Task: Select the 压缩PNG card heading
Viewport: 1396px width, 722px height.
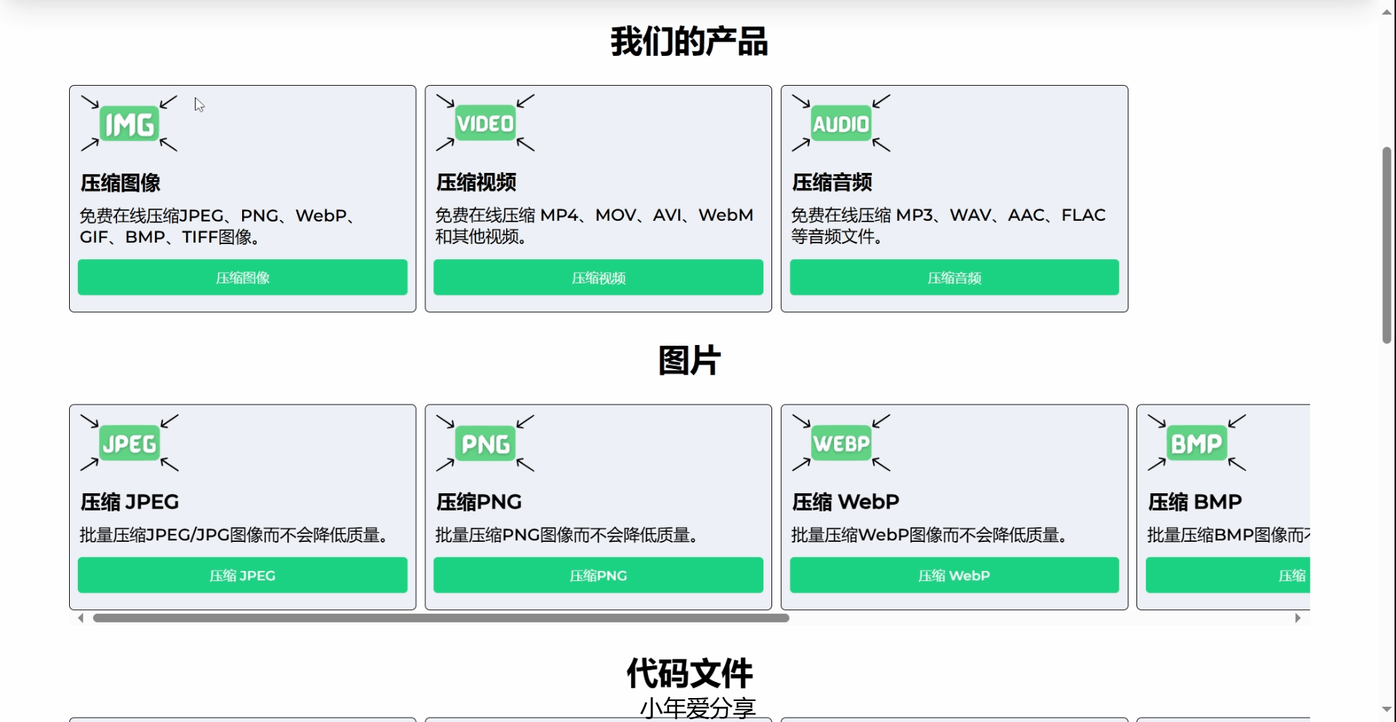Action: [x=479, y=502]
